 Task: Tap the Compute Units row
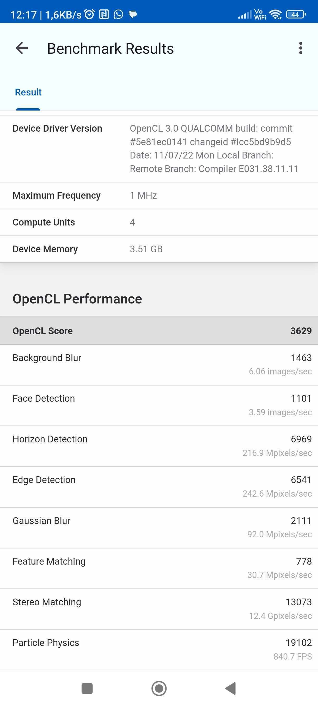click(x=159, y=222)
